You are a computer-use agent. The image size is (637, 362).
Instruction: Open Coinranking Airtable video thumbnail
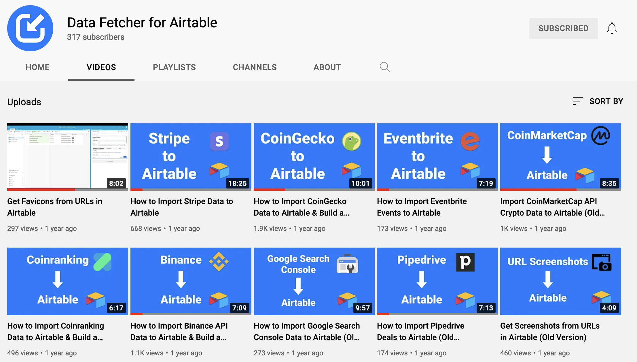pyautogui.click(x=68, y=281)
